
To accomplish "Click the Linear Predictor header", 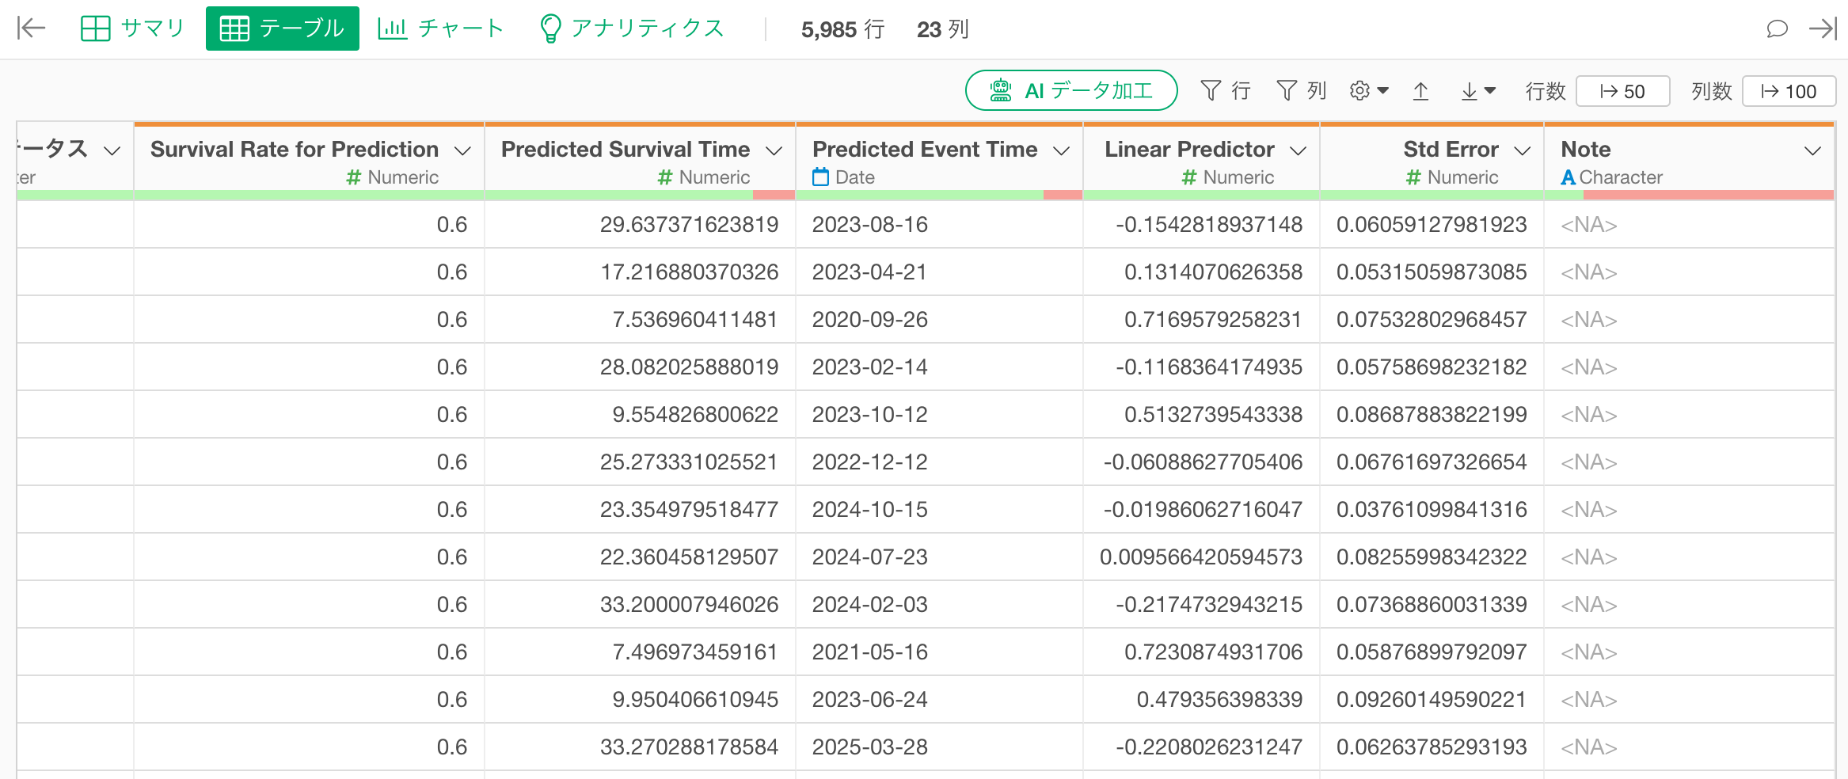I will point(1189,149).
